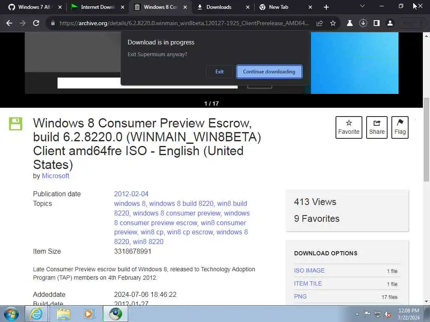The height and width of the screenshot is (322, 430).
Task: Click the Supermium browser taskbar icon
Action: pos(115,314)
